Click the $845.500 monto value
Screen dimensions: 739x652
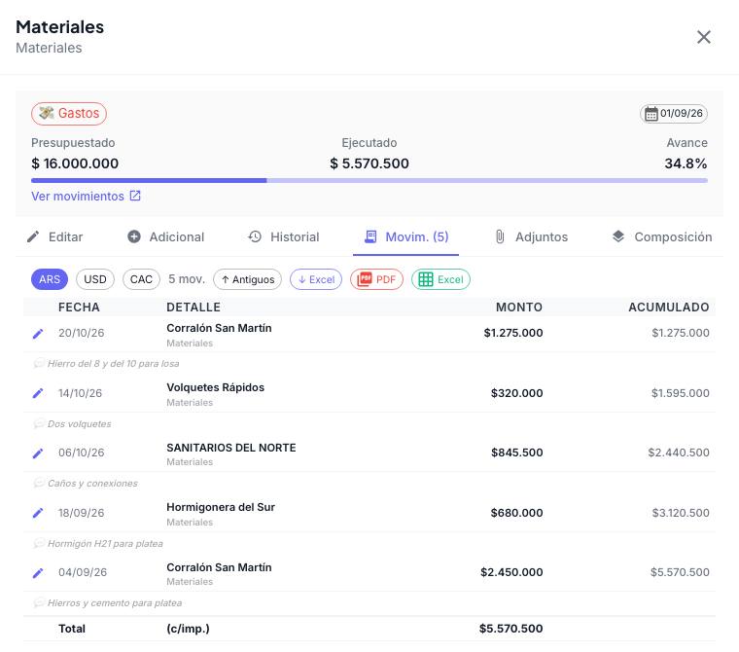[x=516, y=453]
